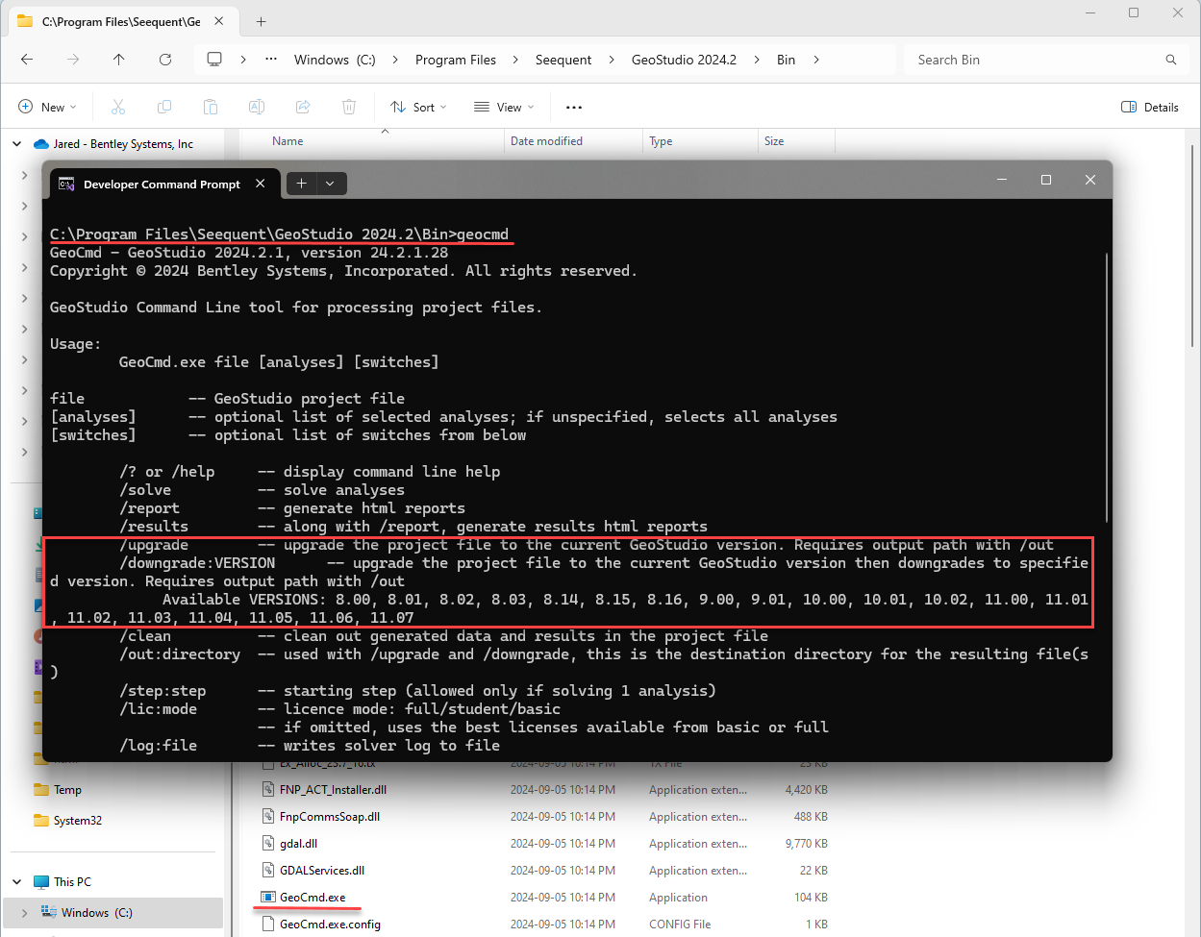Expand the Windows (C:) tree node

tap(25, 912)
